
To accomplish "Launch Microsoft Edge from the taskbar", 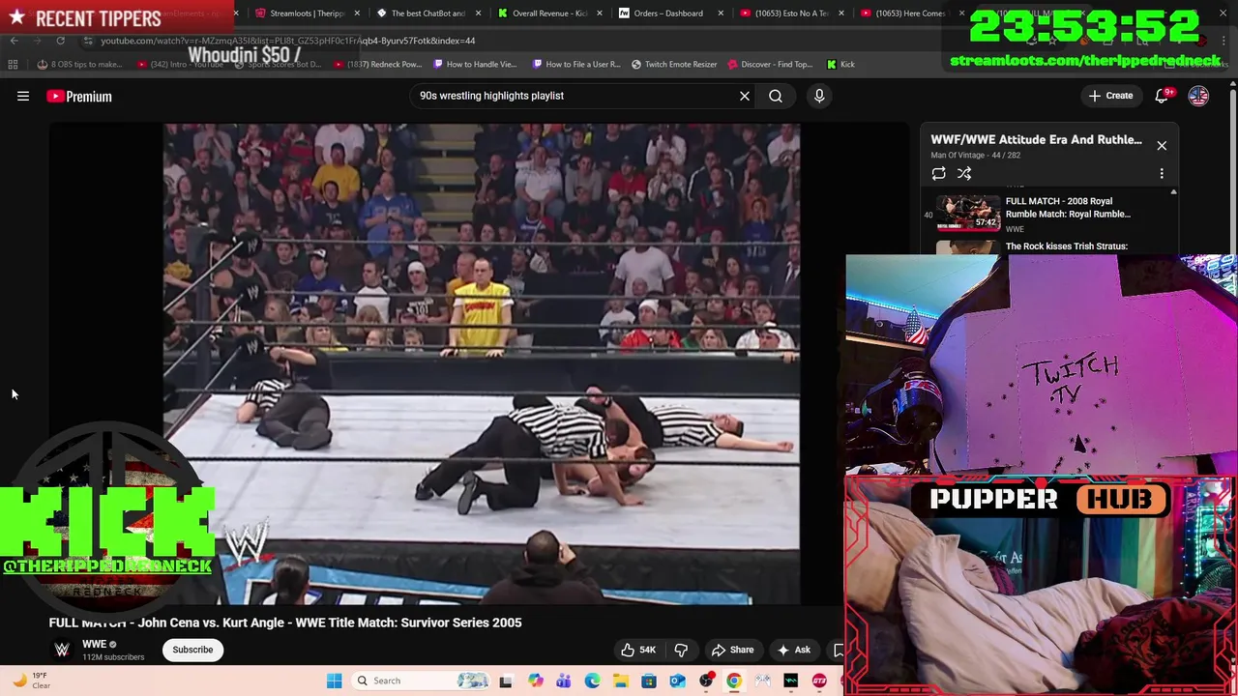I will (592, 681).
